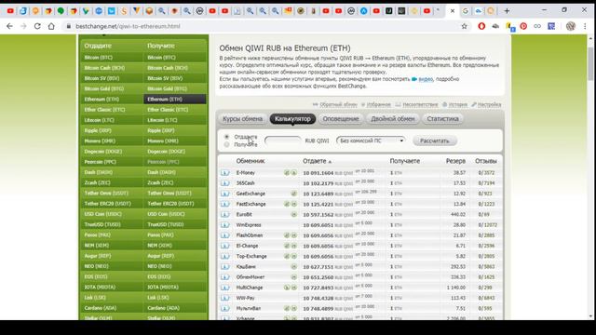This screenshot has width=596, height=335.
Task: Open info icon for El-Change exchanger
Action: (225, 246)
